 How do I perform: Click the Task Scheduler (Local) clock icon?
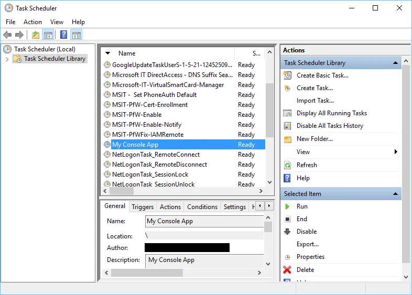[x=7, y=49]
